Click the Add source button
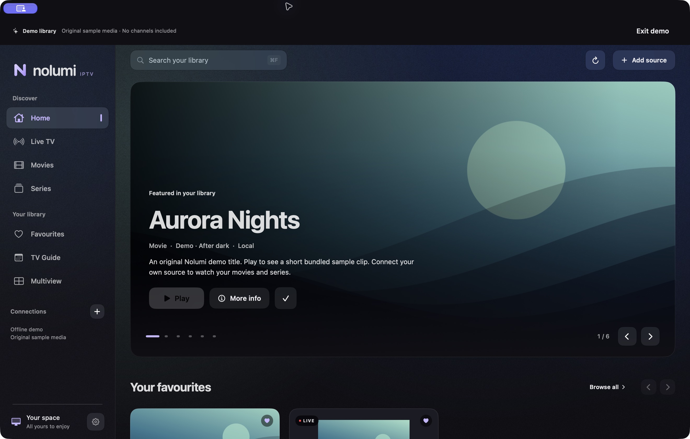The width and height of the screenshot is (690, 439). point(643,60)
